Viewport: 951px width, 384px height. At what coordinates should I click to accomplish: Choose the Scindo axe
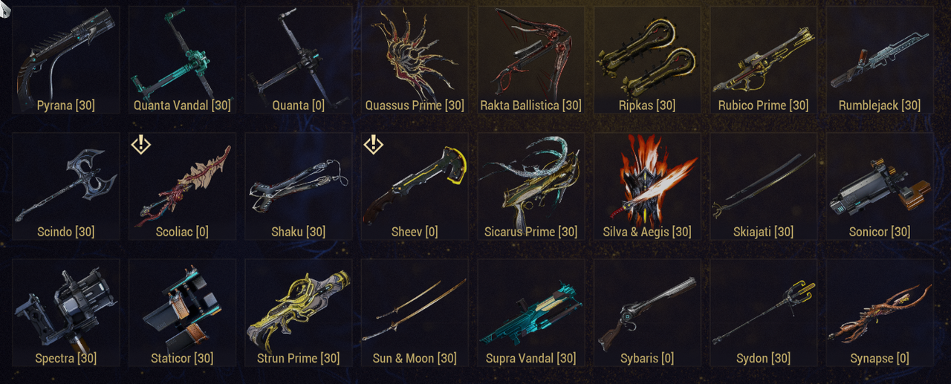65,186
